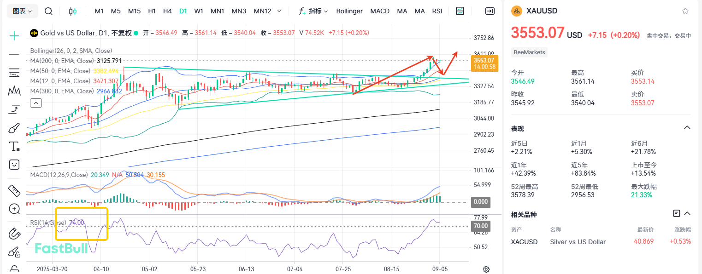Select the D1 timeframe
702x274 pixels.
pos(183,11)
